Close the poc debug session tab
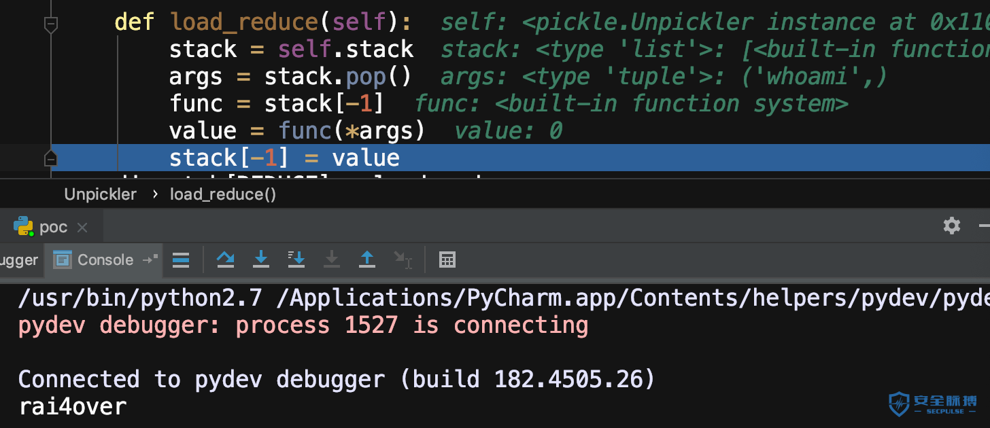 click(82, 228)
